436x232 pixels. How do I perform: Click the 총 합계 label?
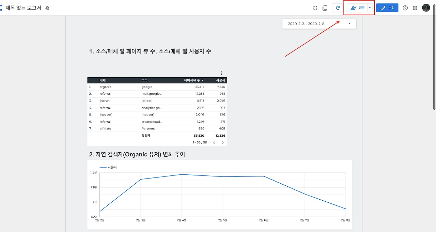pos(146,136)
